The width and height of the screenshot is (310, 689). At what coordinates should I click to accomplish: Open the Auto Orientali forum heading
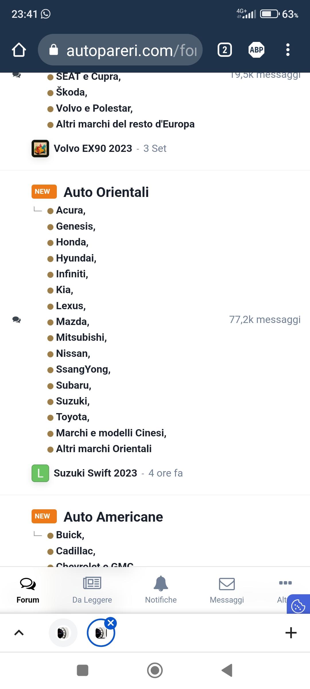(x=106, y=192)
